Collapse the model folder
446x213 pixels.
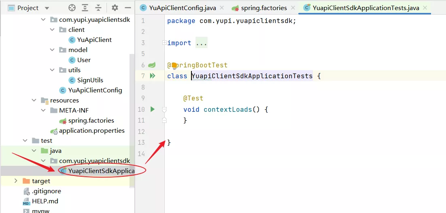click(x=52, y=50)
